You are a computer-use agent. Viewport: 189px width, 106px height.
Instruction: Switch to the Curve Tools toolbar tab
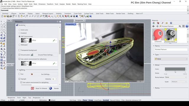pos(78,14)
